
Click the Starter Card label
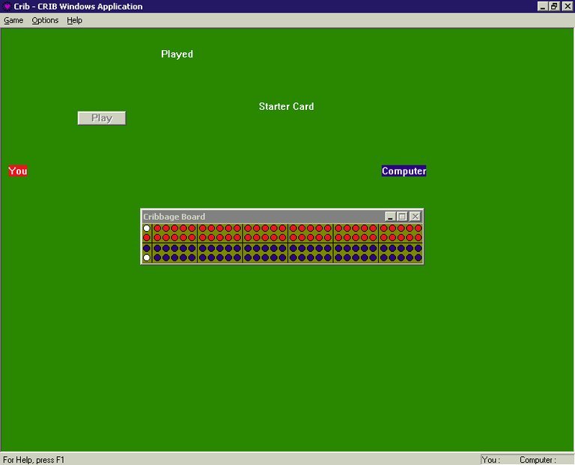pyautogui.click(x=286, y=107)
